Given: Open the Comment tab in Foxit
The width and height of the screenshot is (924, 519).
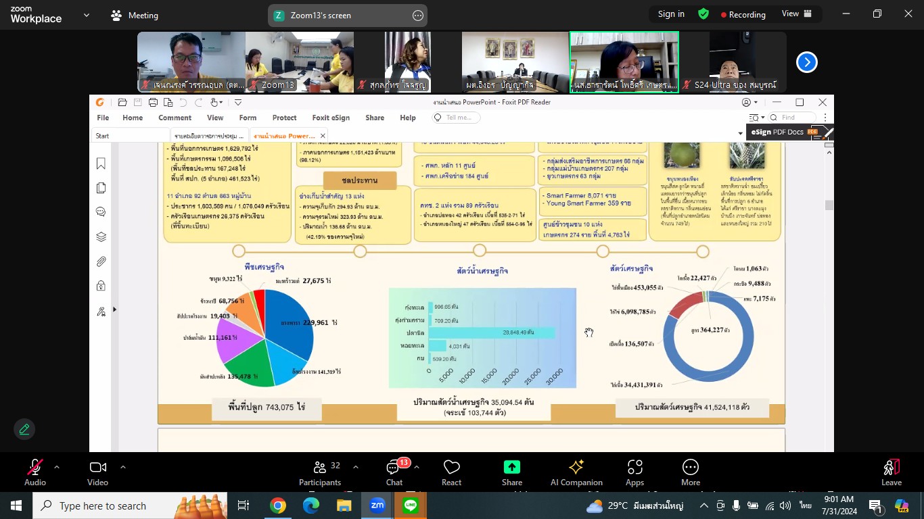Looking at the screenshot, I should tap(175, 118).
